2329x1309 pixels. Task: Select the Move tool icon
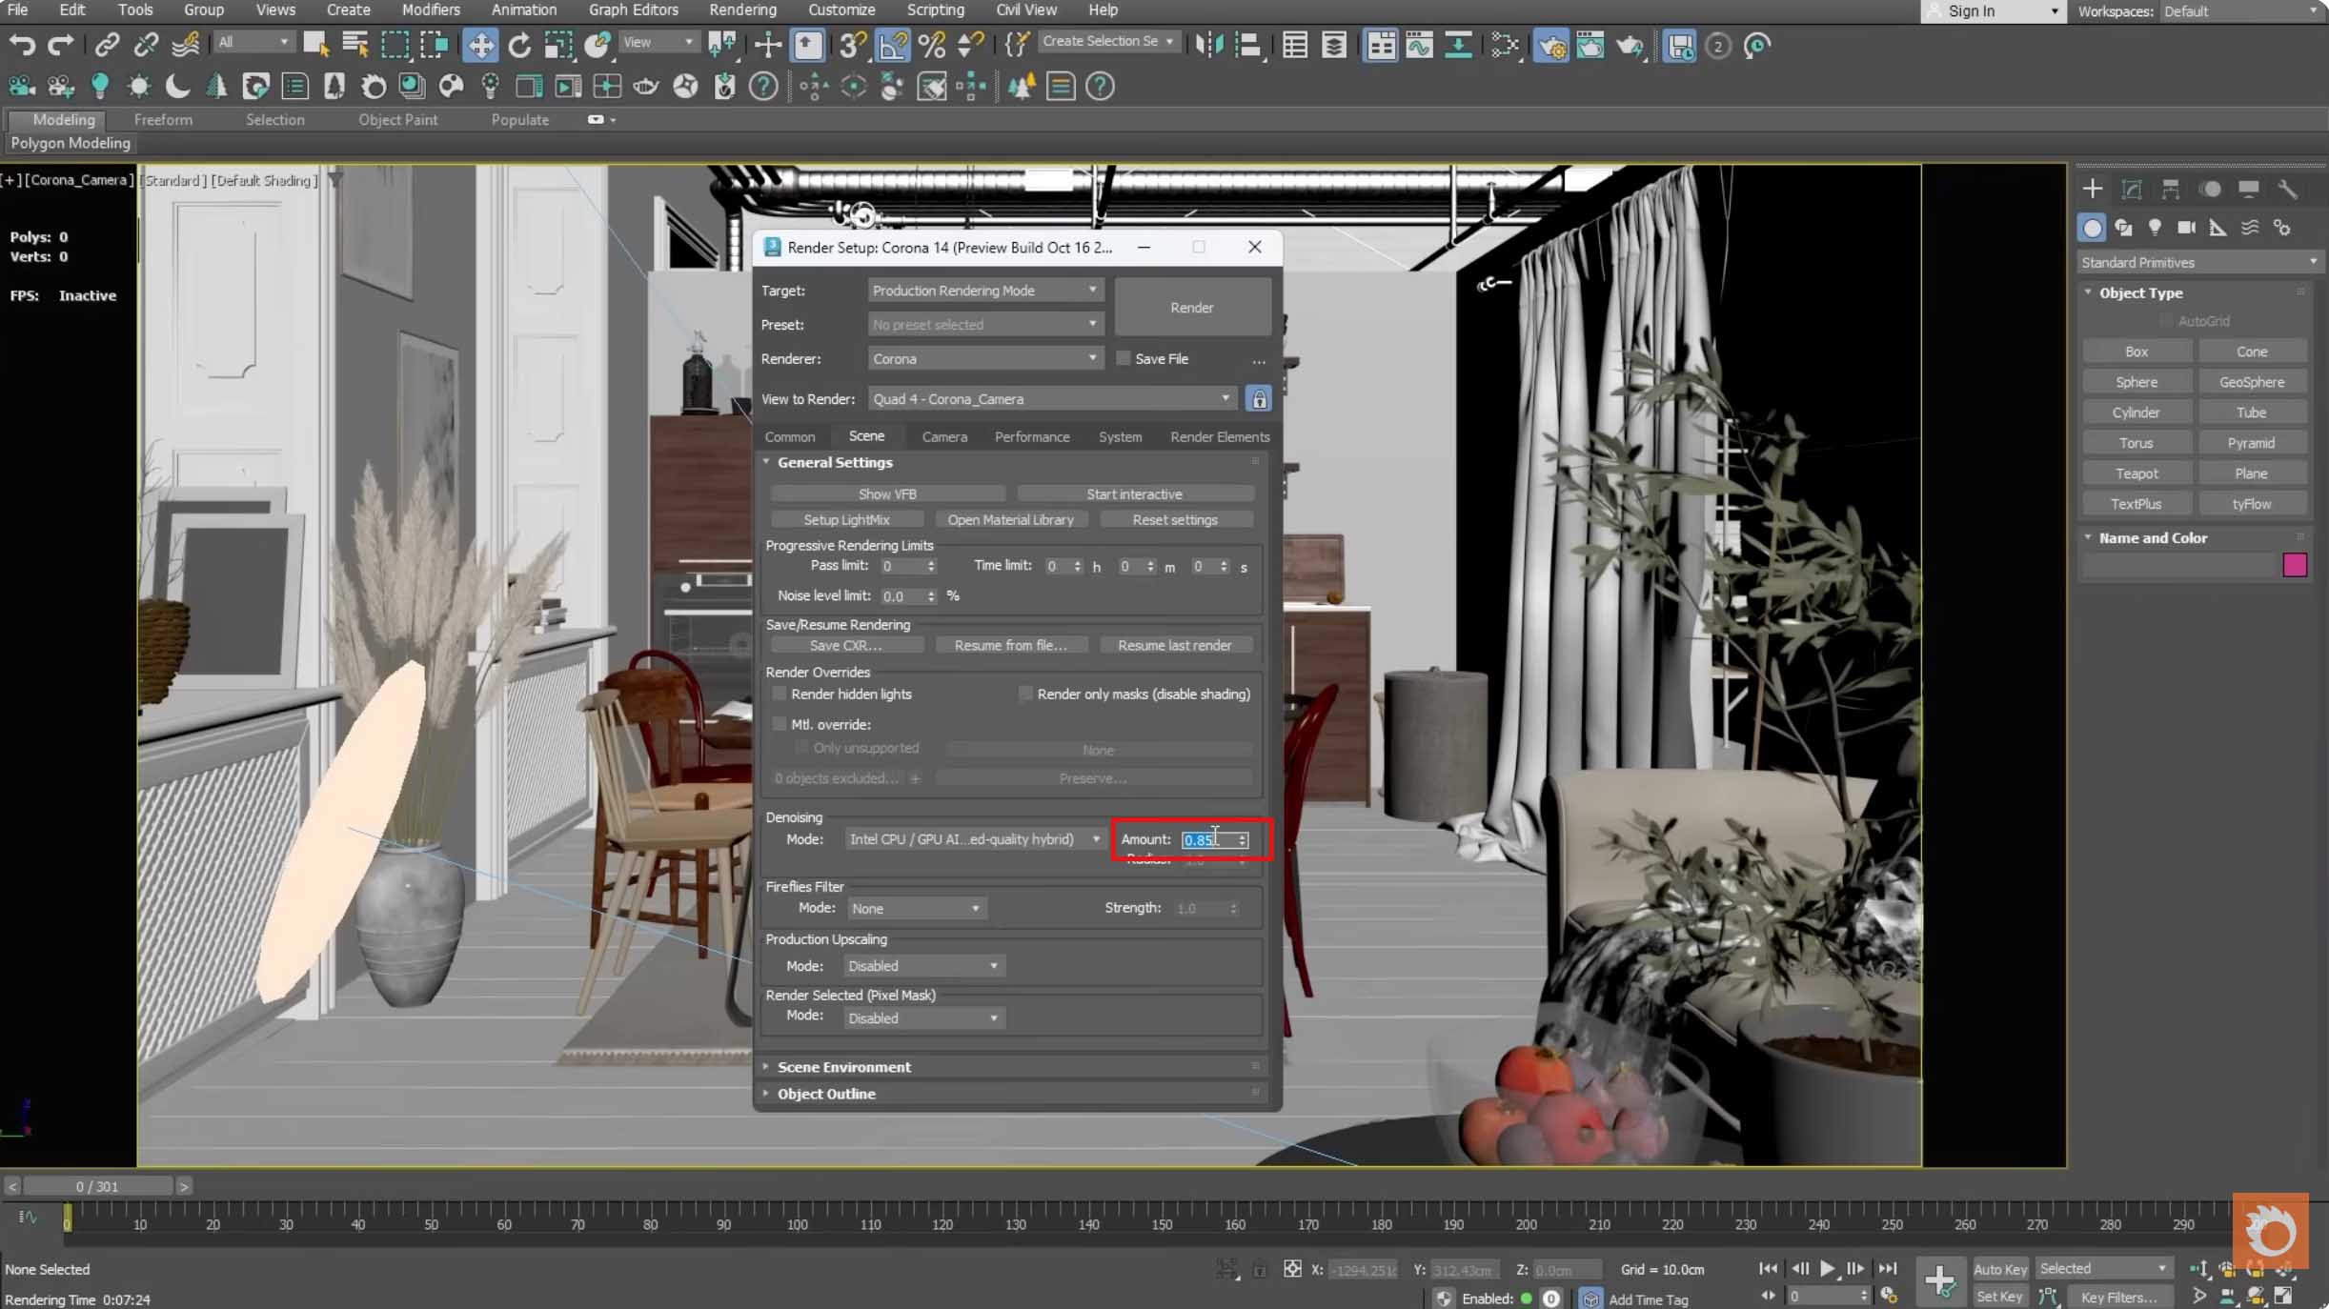point(481,45)
